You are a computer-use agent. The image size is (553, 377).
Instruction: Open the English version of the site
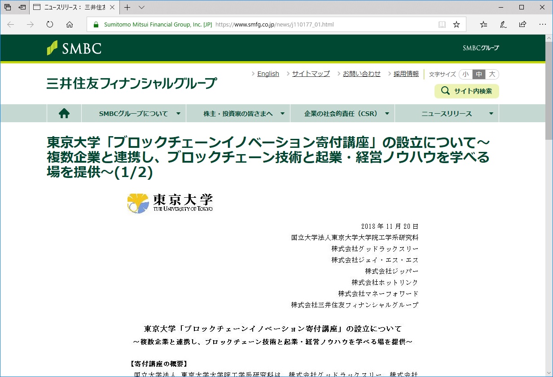(x=268, y=73)
